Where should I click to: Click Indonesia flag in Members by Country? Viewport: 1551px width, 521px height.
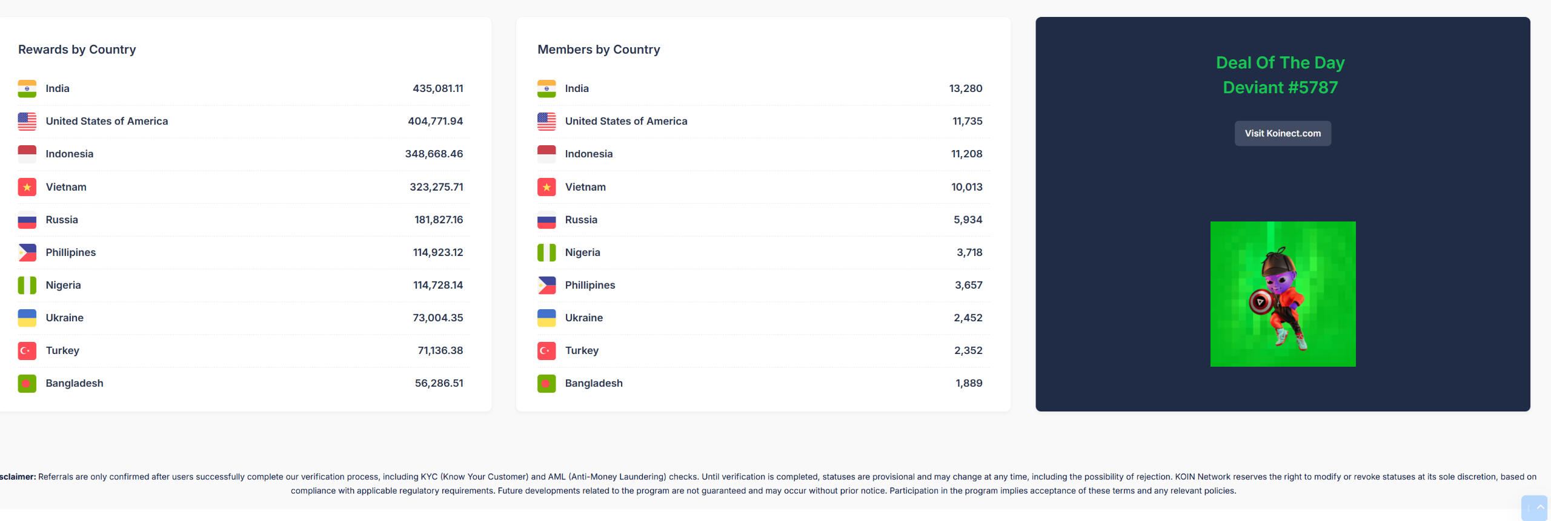(546, 154)
